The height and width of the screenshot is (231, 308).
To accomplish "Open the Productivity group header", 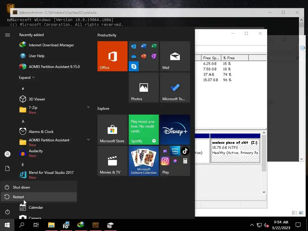I will pos(107,35).
